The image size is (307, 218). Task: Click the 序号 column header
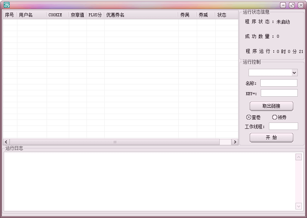tap(9, 15)
